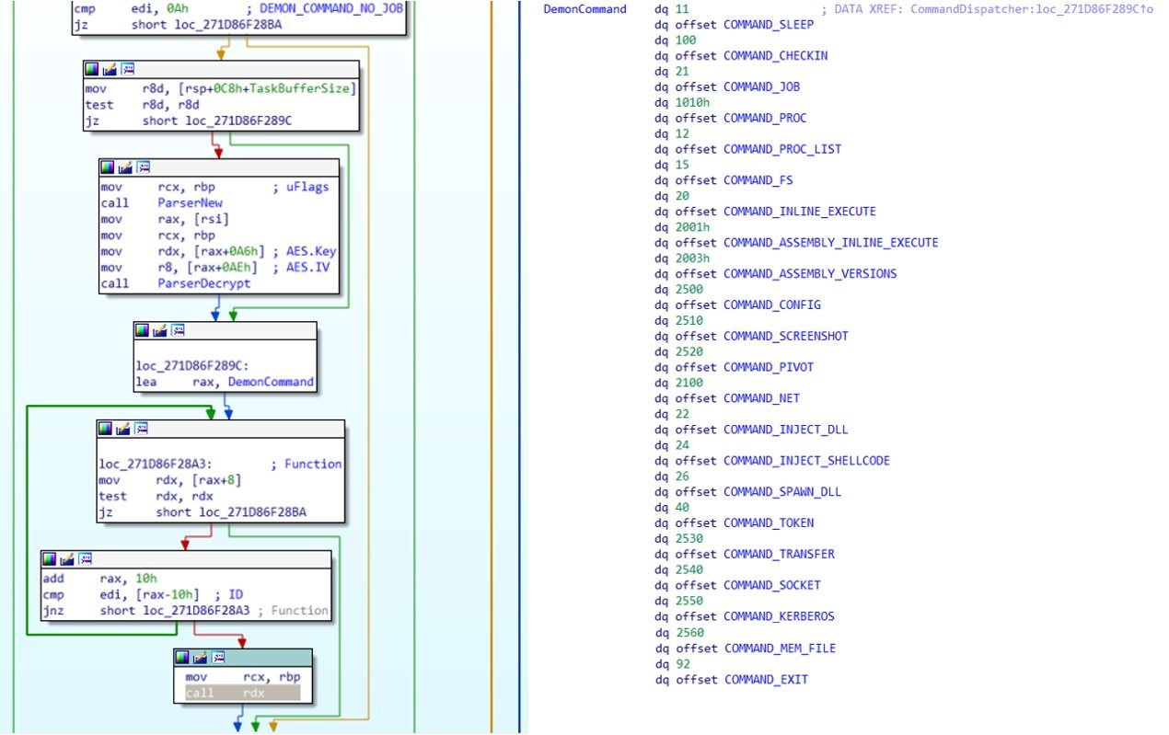The height and width of the screenshot is (735, 1169).
Task: Open node color picker on ParserNew node
Action: [x=108, y=167]
